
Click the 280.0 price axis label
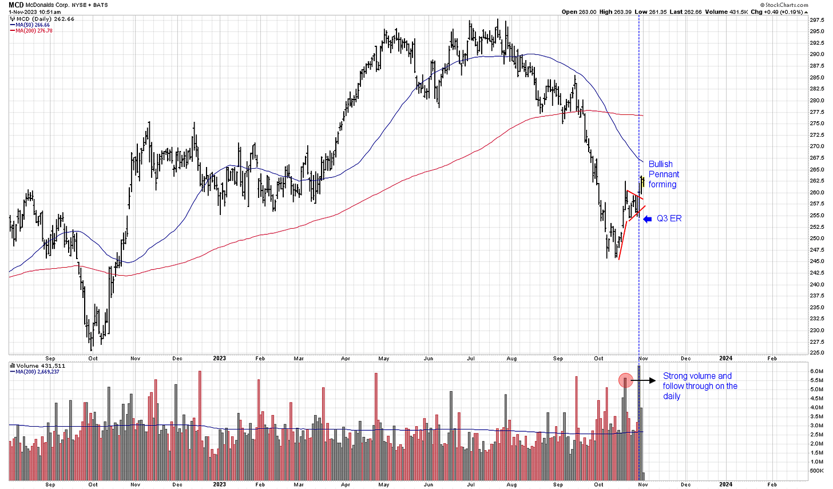point(817,100)
